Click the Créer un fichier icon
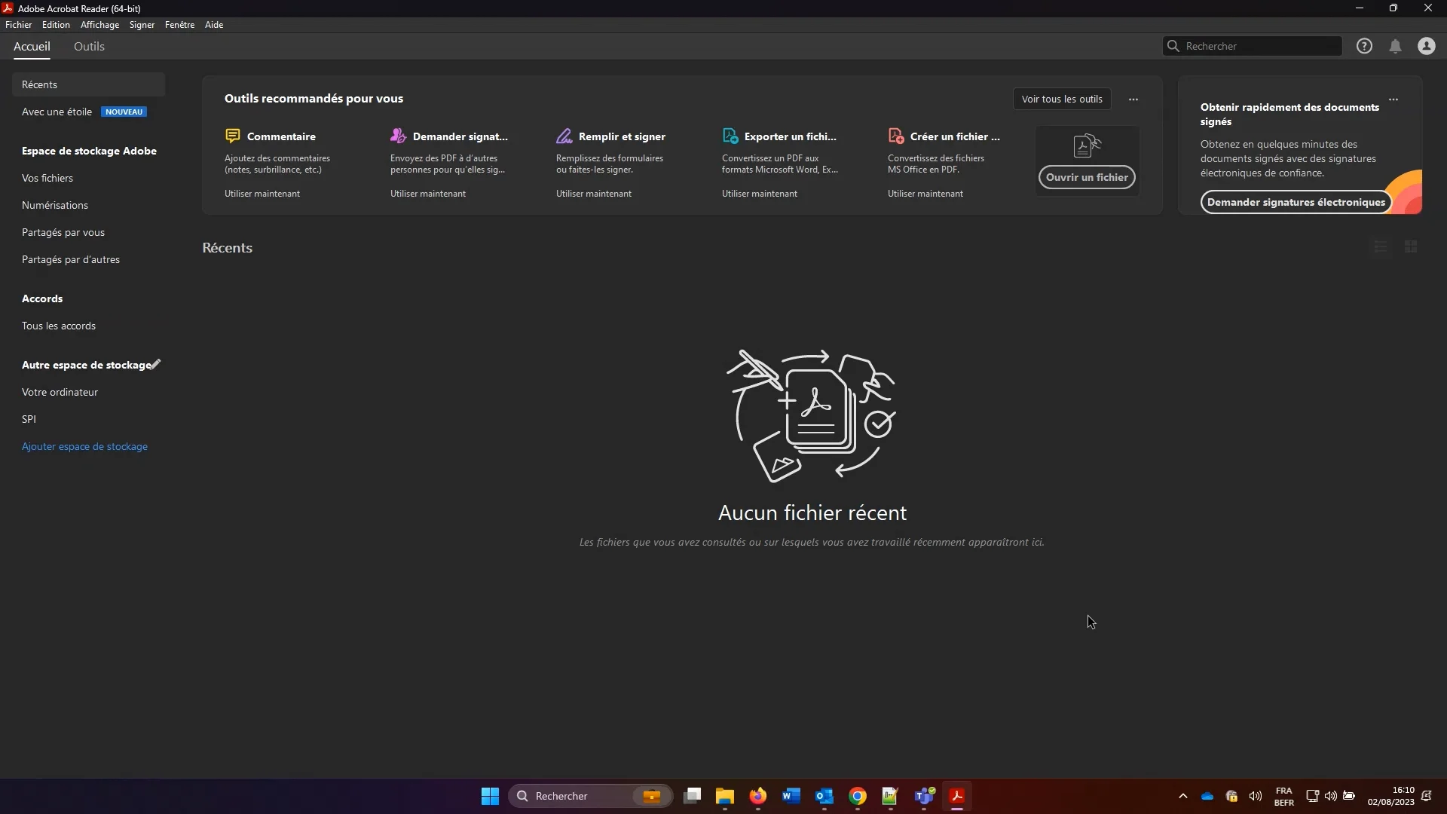The height and width of the screenshot is (814, 1447). 895,136
